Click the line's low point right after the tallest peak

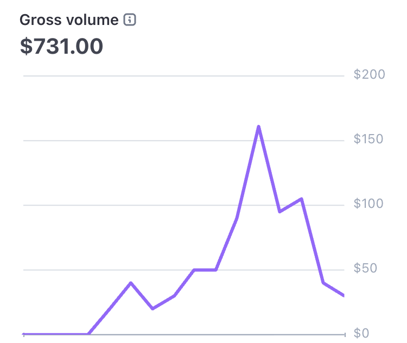pos(279,212)
